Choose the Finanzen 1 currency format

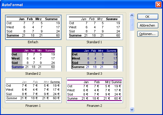click(x=33, y=90)
